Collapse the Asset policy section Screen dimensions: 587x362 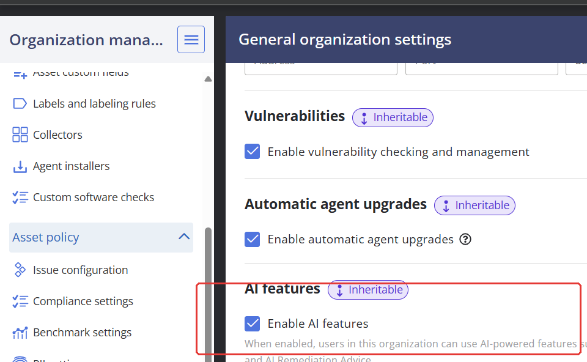tap(183, 237)
